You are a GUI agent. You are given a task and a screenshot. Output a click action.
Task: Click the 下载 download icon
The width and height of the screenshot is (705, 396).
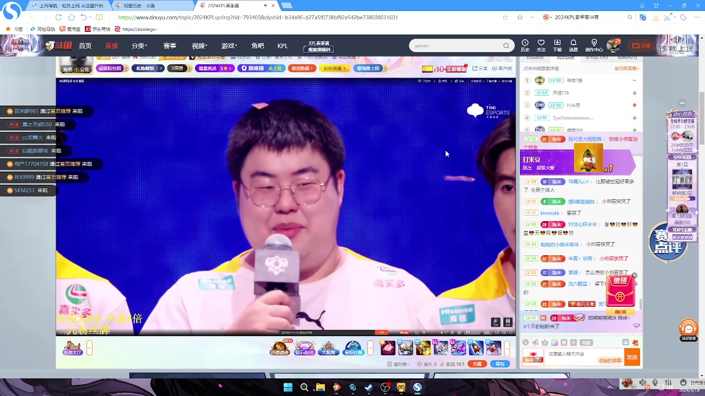coord(557,45)
